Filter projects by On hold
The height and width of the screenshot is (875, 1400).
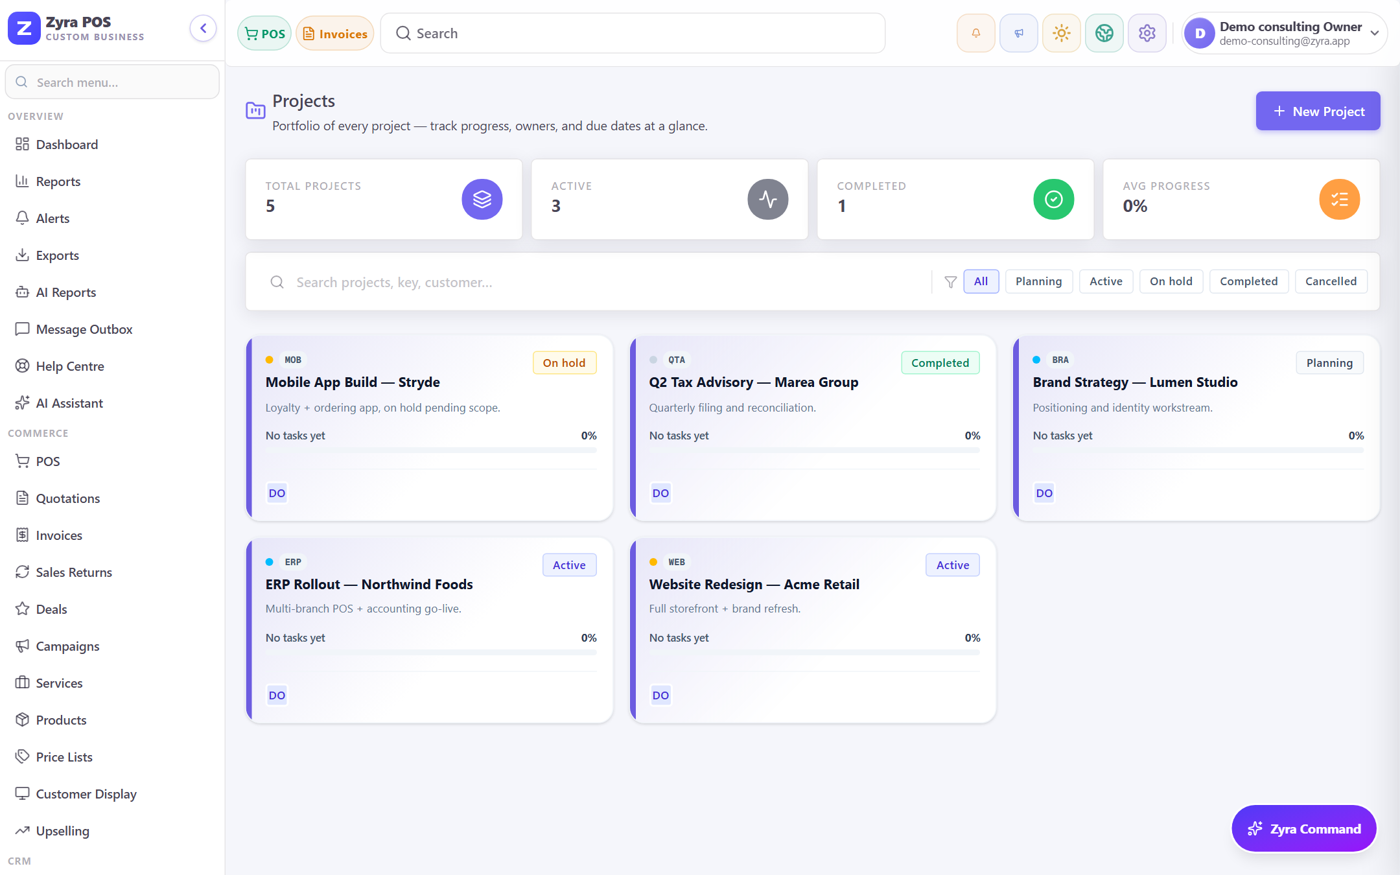click(1171, 281)
